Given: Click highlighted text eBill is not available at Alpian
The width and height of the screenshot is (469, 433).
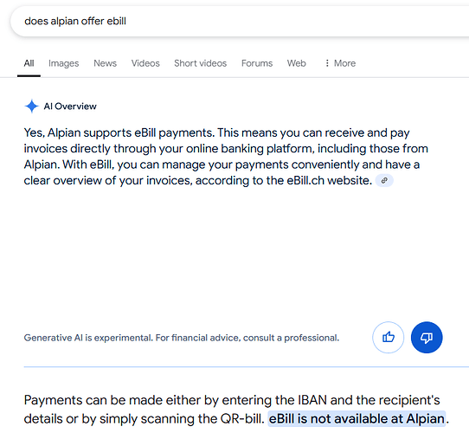Looking at the screenshot, I should [357, 418].
